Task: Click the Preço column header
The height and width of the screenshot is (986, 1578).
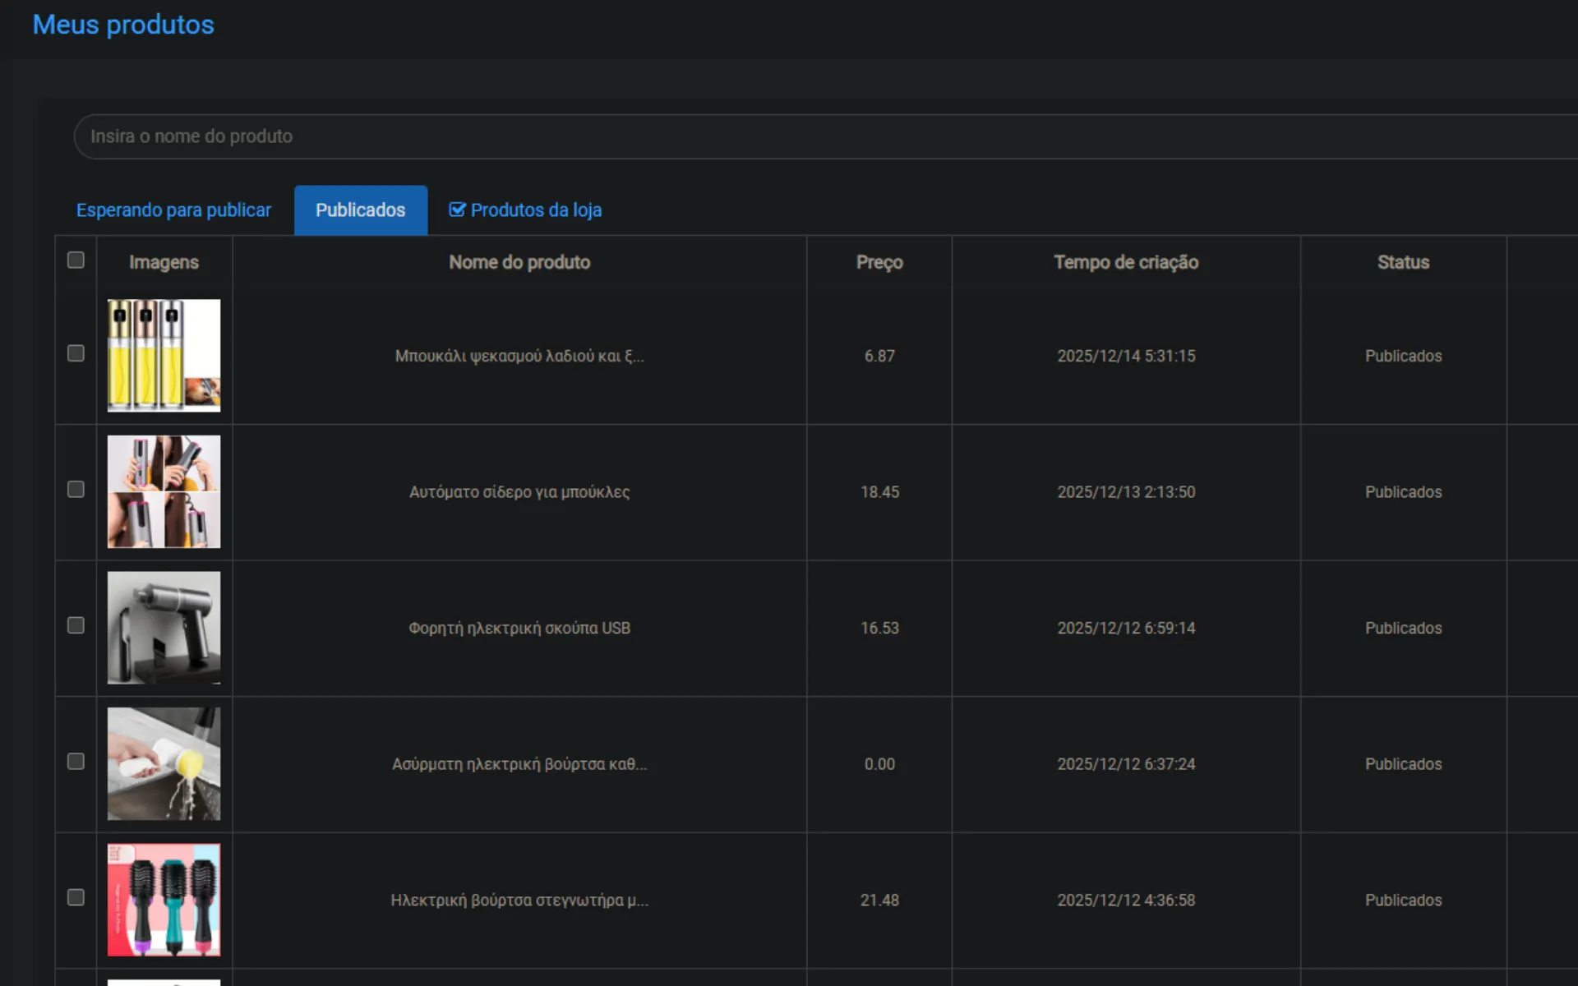Action: (879, 262)
